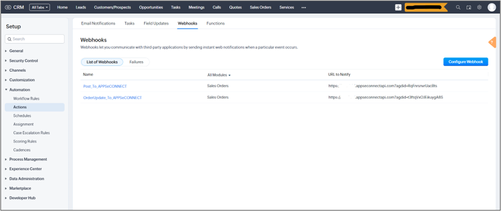Open the Tasks module in top bar
Viewport: 501px width, 211px height.
pos(176,7)
